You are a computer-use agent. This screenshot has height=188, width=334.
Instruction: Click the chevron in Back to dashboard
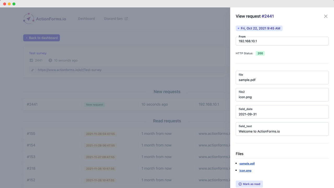pyautogui.click(x=27, y=38)
